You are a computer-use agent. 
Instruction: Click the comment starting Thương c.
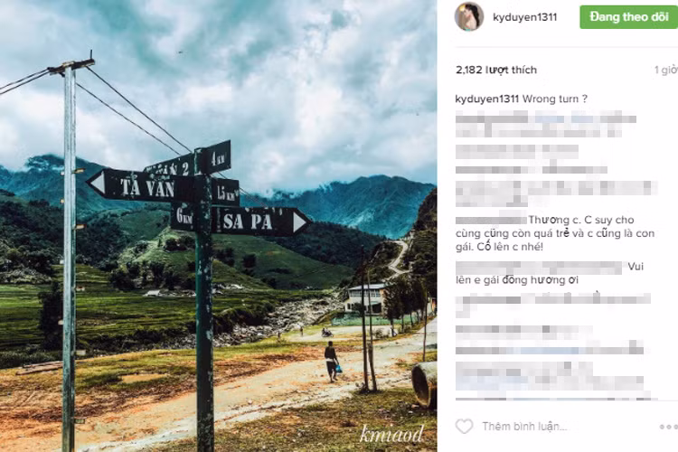point(556,233)
